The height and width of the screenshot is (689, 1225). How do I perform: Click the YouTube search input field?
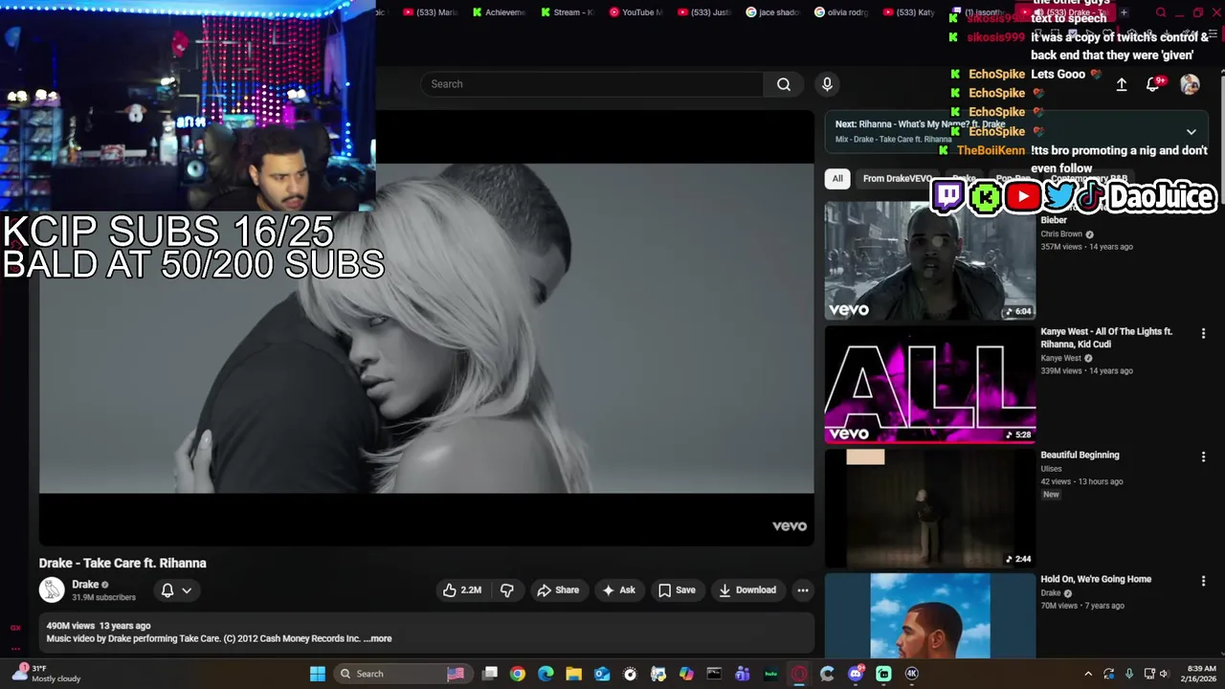click(x=591, y=84)
